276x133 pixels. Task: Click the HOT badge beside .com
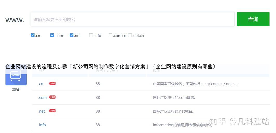tap(52, 97)
